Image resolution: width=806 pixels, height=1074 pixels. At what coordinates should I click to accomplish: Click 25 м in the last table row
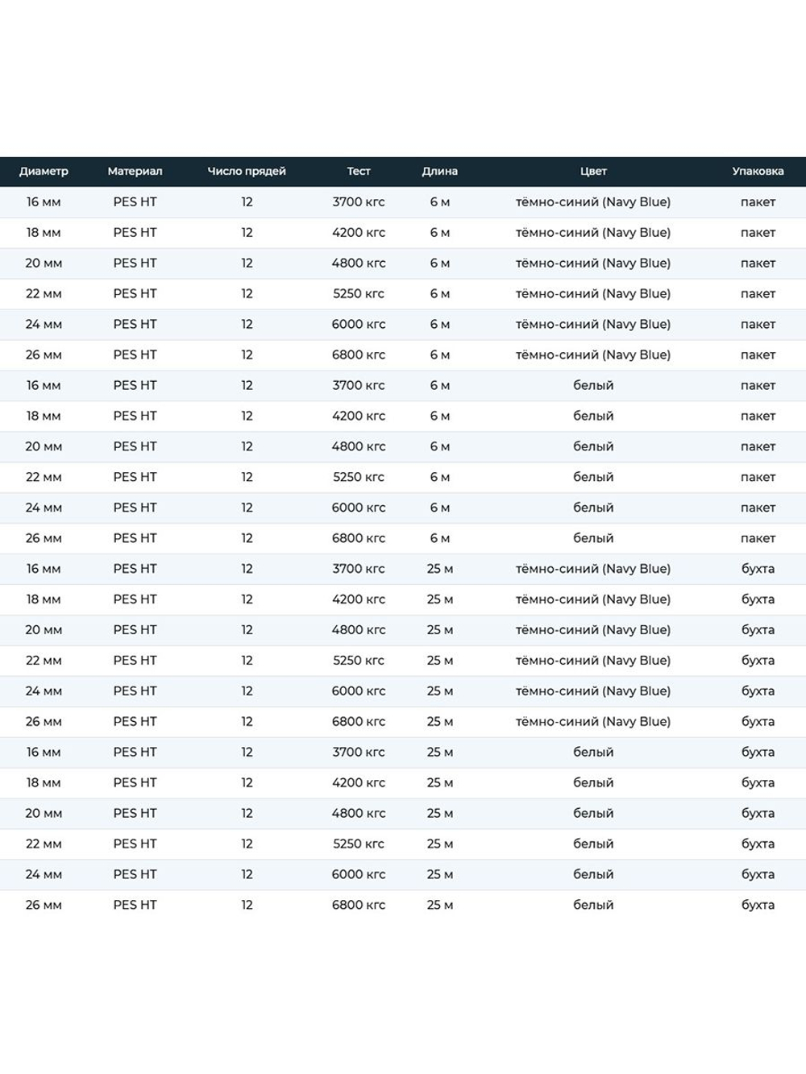[439, 905]
